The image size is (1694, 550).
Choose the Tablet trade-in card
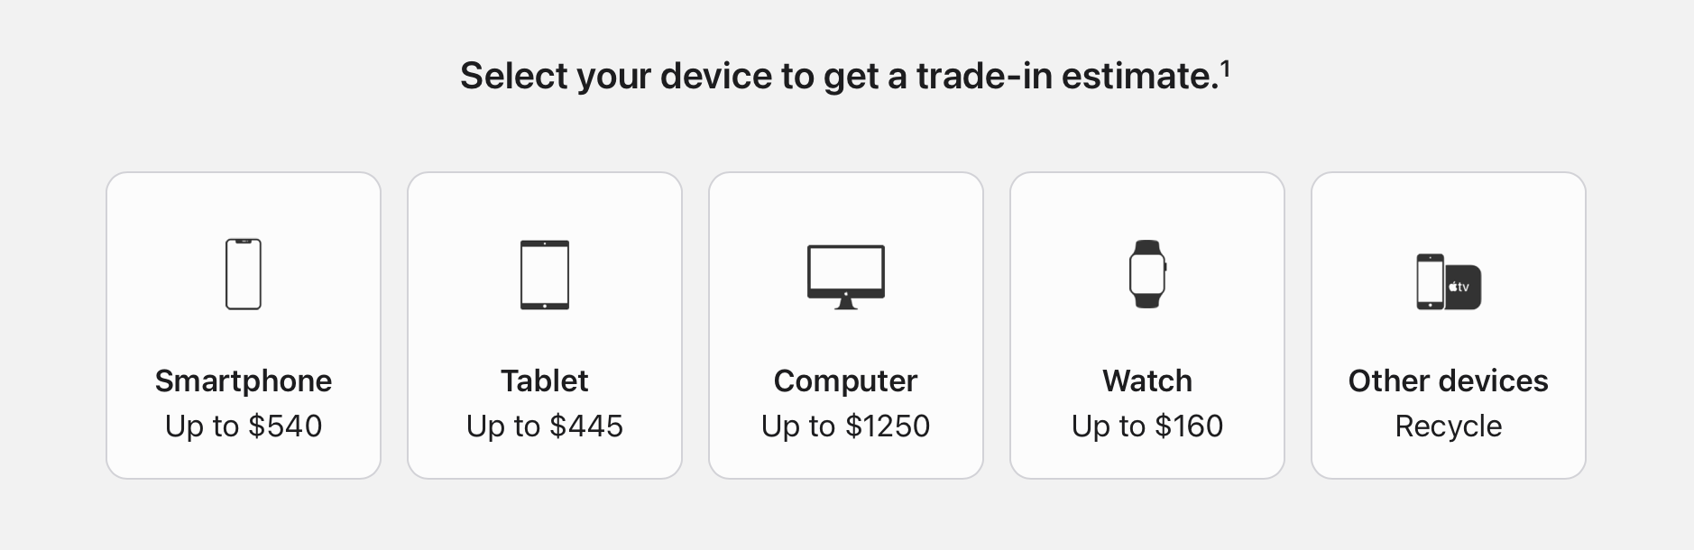pyautogui.click(x=545, y=325)
